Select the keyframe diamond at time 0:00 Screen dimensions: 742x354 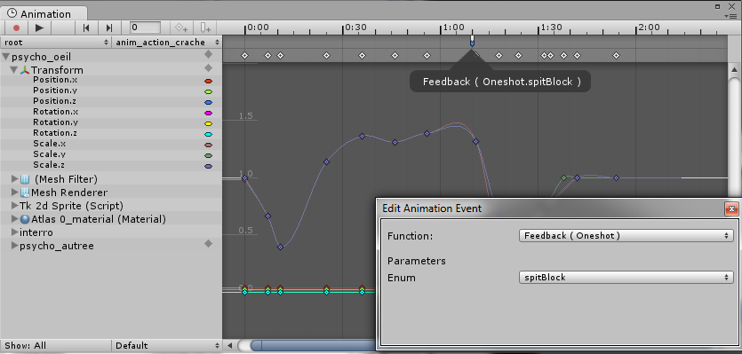(x=244, y=55)
